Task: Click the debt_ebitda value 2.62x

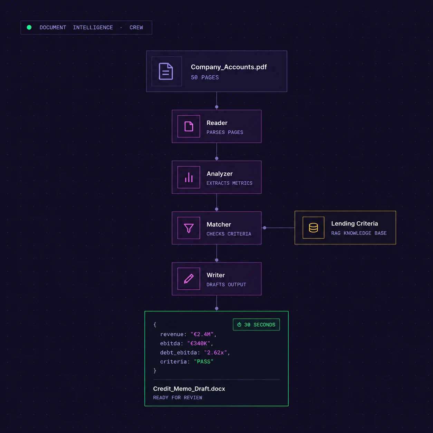Action: (x=215, y=353)
